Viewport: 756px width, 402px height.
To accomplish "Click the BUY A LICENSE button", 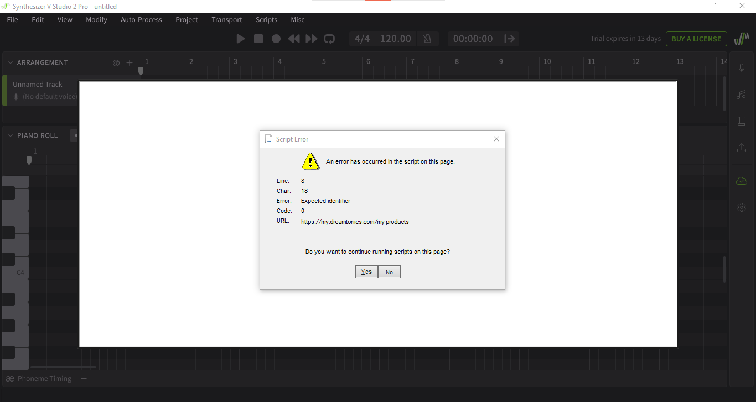I will pyautogui.click(x=696, y=39).
